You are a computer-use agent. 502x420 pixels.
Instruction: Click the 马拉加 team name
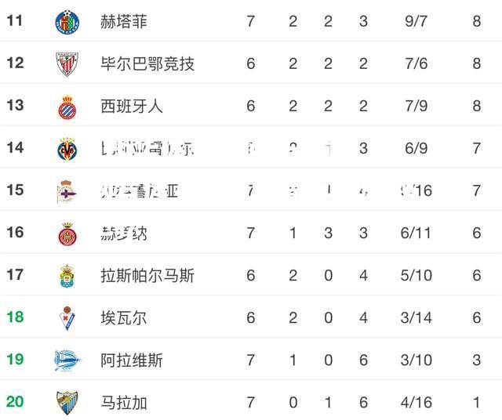(124, 403)
